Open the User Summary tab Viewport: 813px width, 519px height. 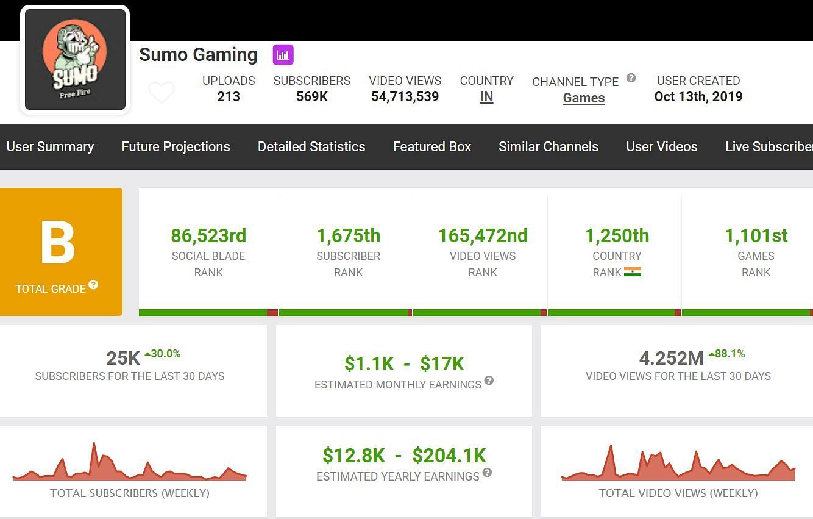coord(50,146)
